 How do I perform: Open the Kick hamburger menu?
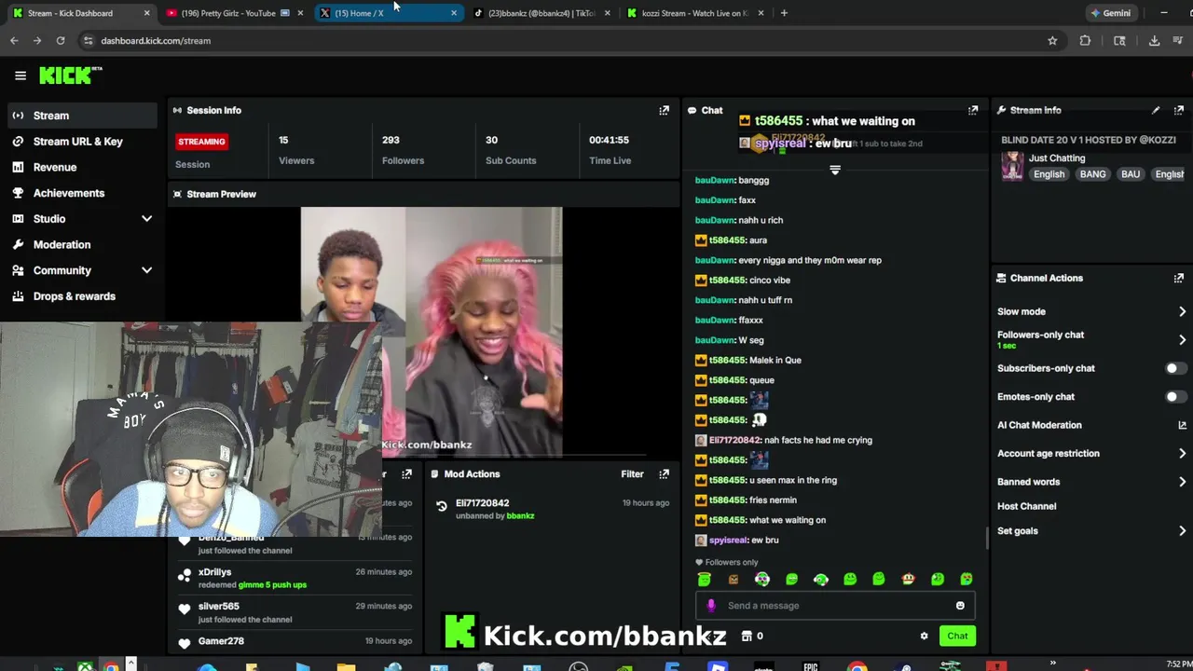click(x=21, y=75)
